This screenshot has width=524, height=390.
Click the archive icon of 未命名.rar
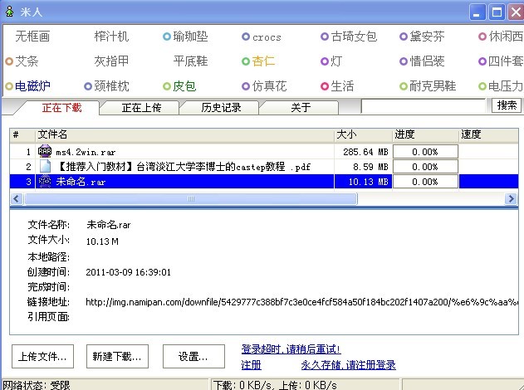click(x=45, y=181)
